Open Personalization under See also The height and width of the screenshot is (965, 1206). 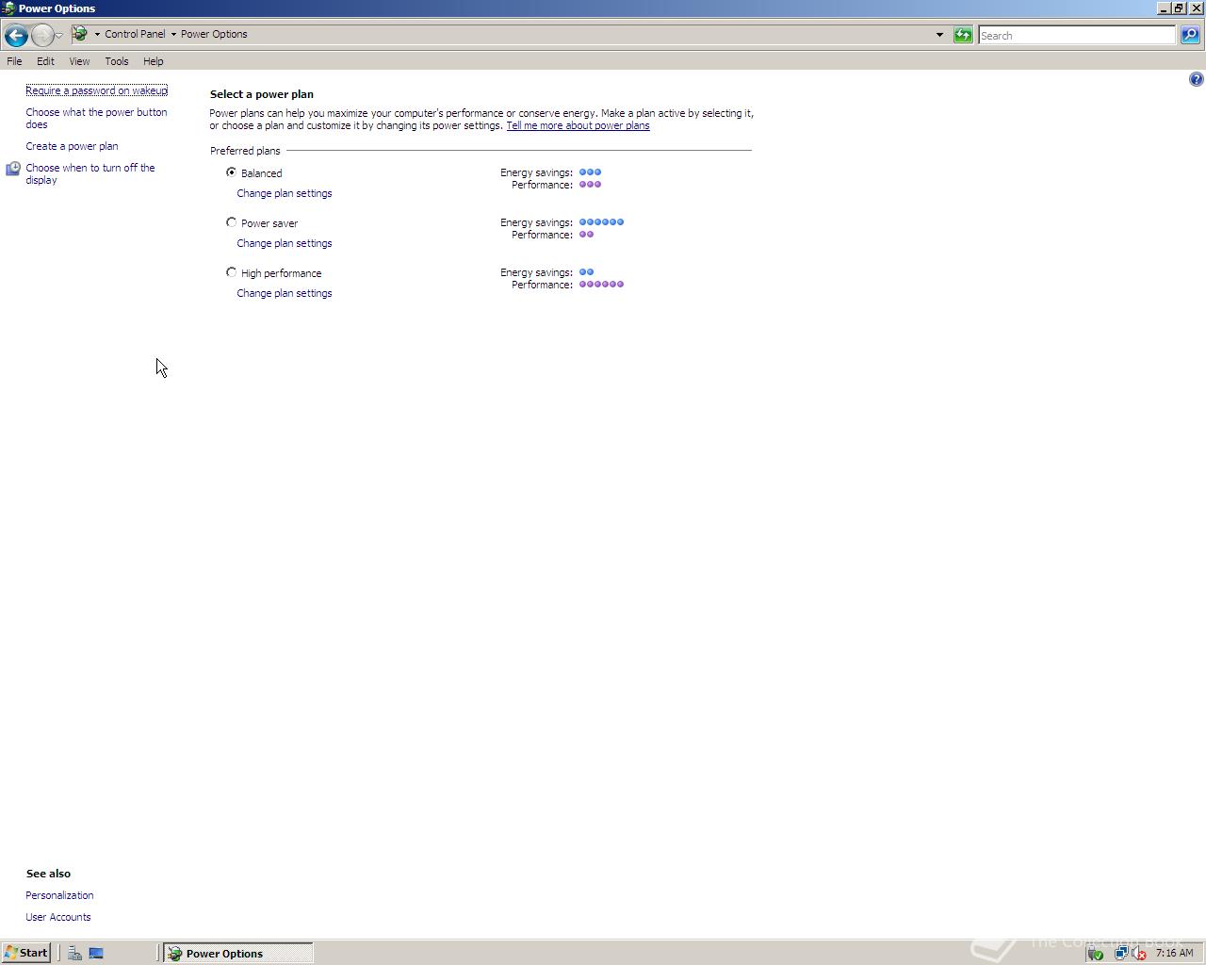59,895
